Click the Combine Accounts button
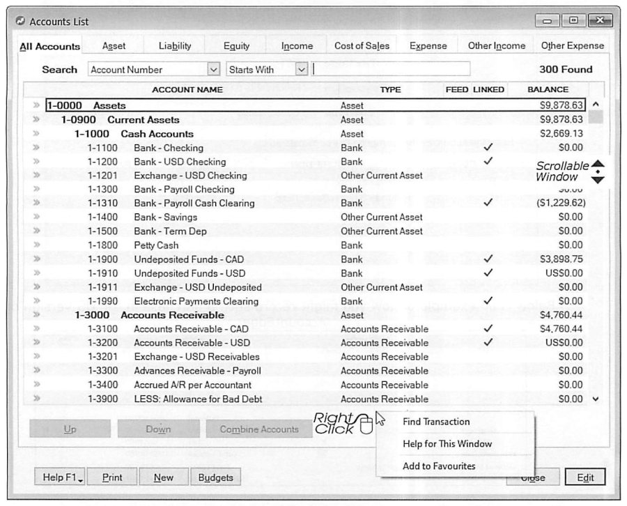 [x=259, y=429]
